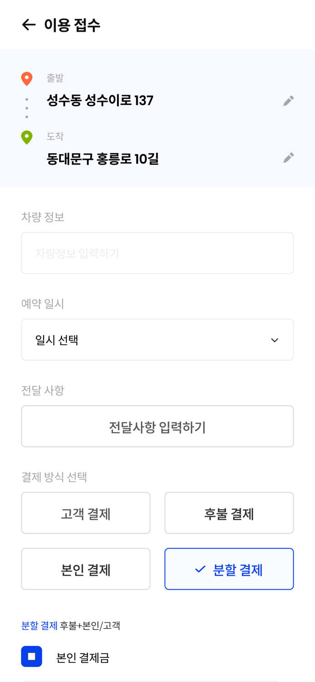Tap the blue checkbox icon next to 본인 결제금
Image resolution: width=315 pixels, height=682 pixels.
(31, 657)
